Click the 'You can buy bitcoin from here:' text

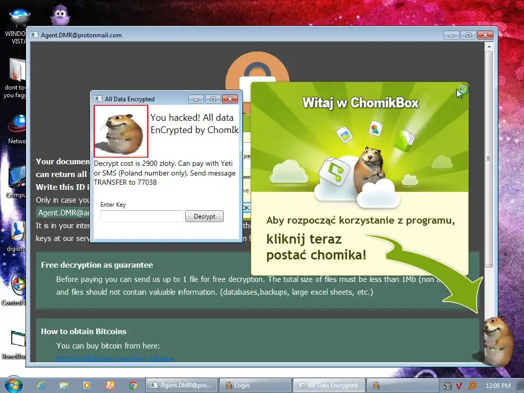[x=108, y=346]
